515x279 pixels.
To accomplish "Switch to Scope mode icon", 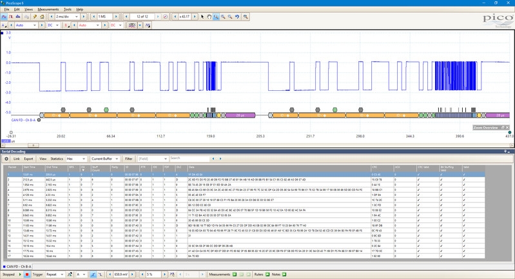I will (x=5, y=16).
